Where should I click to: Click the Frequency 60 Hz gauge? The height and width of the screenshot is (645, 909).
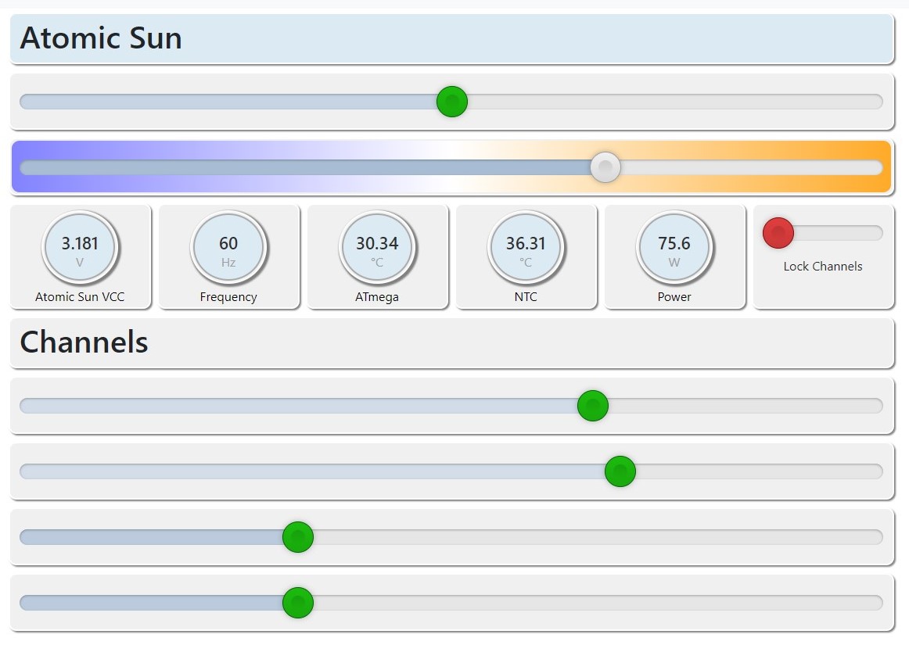(x=228, y=248)
